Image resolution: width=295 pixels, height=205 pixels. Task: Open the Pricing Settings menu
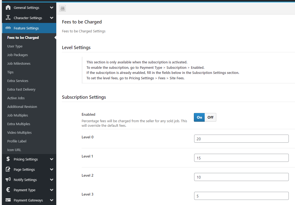29,159
